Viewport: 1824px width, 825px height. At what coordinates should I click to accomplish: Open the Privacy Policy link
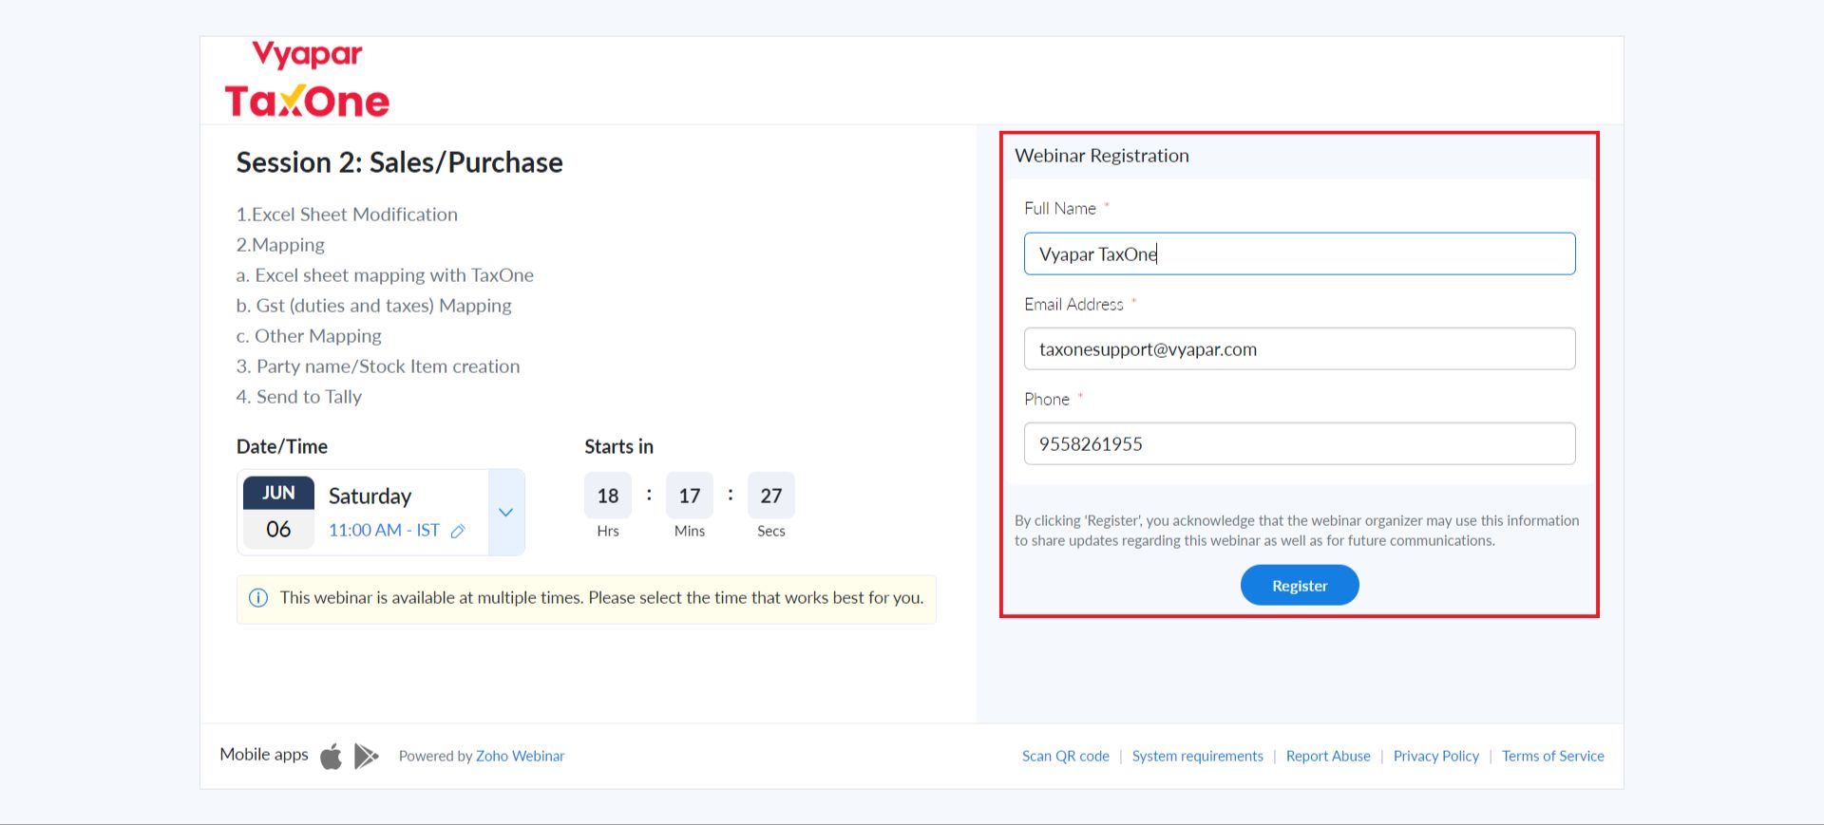point(1436,756)
